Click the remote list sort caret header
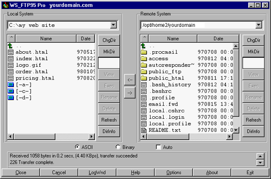The image size is (271, 179). coord(145,38)
